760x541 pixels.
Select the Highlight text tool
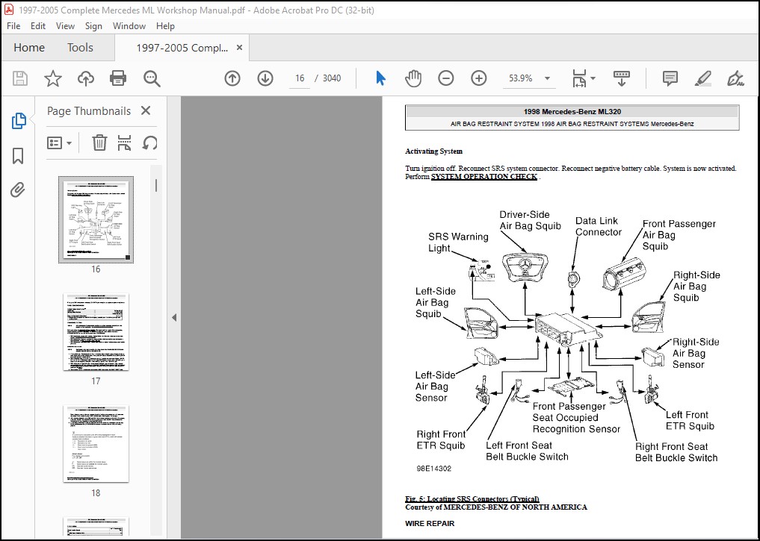pos(702,78)
